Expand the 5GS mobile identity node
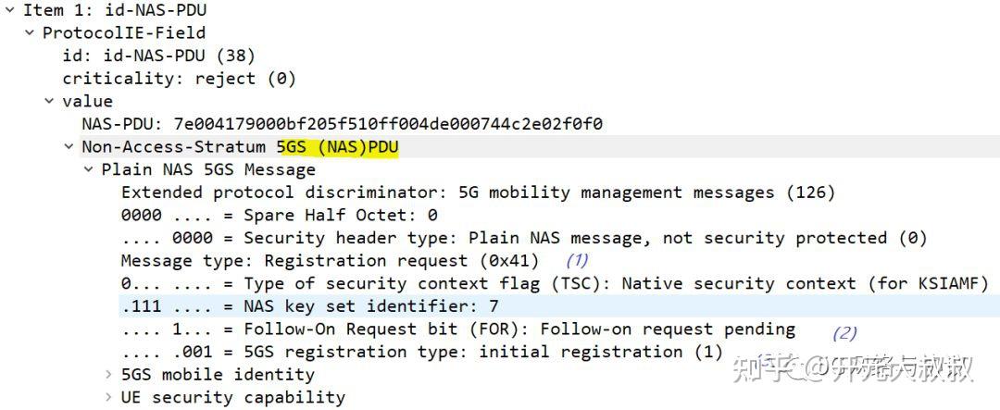This screenshot has height=410, width=1000. pyautogui.click(x=108, y=375)
